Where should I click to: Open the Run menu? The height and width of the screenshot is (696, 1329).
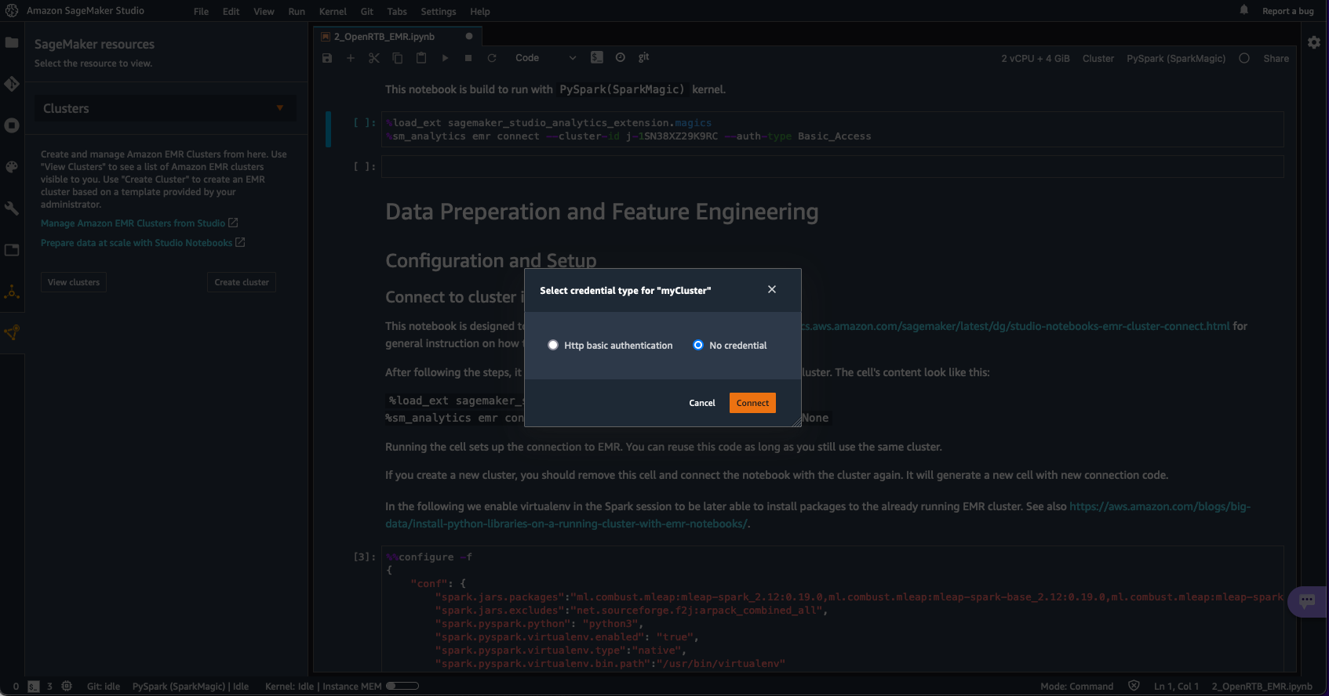(297, 12)
